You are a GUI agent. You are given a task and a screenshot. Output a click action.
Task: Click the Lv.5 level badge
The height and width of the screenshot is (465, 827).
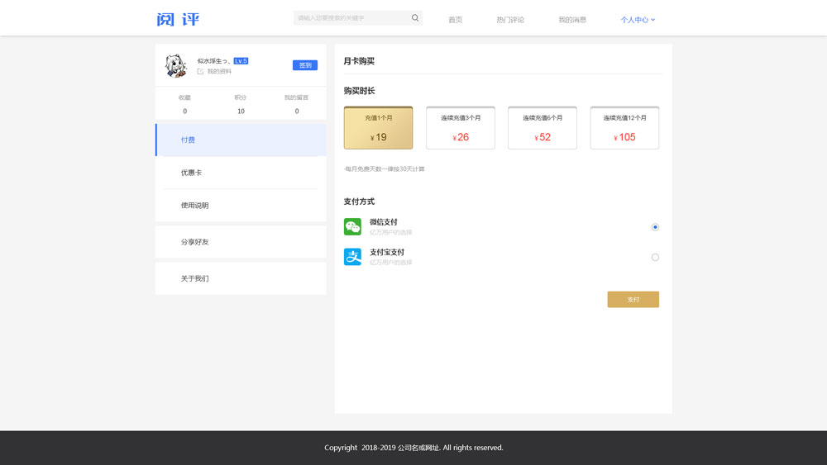point(241,61)
